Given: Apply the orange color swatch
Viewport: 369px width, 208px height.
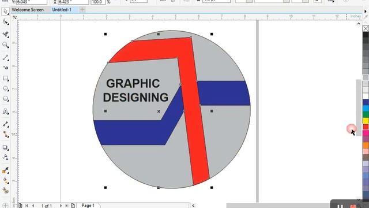Looking at the screenshot, I should (366, 145).
